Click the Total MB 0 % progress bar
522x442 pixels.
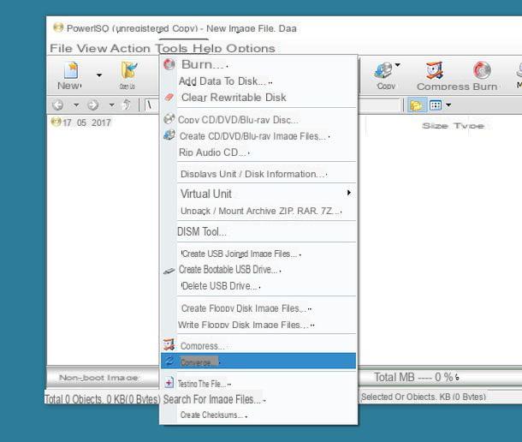click(x=440, y=377)
